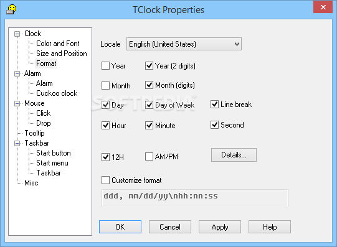This screenshot has width=337, height=247.
Task: Open the Tooltip page
Action: (x=34, y=133)
